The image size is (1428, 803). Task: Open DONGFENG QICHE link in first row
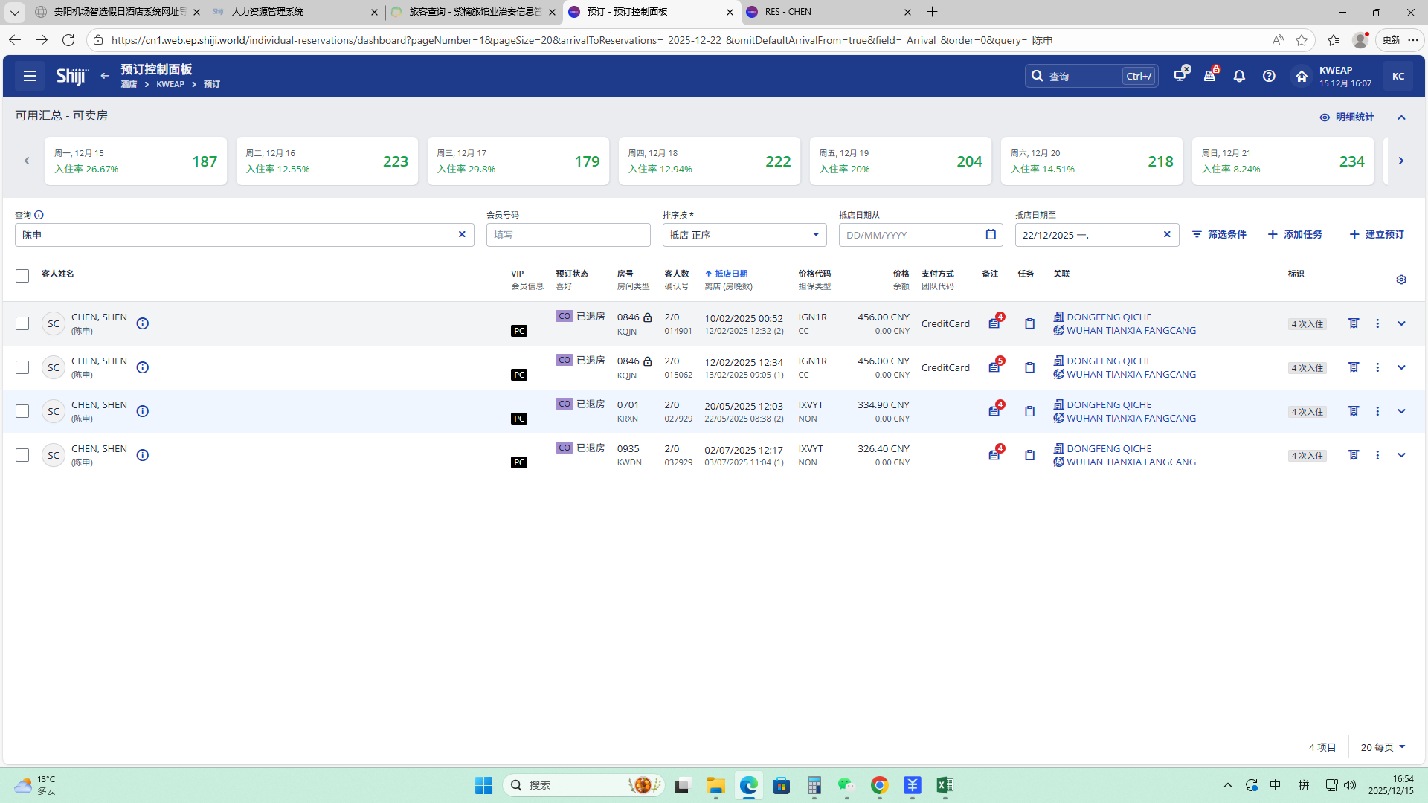click(1109, 317)
